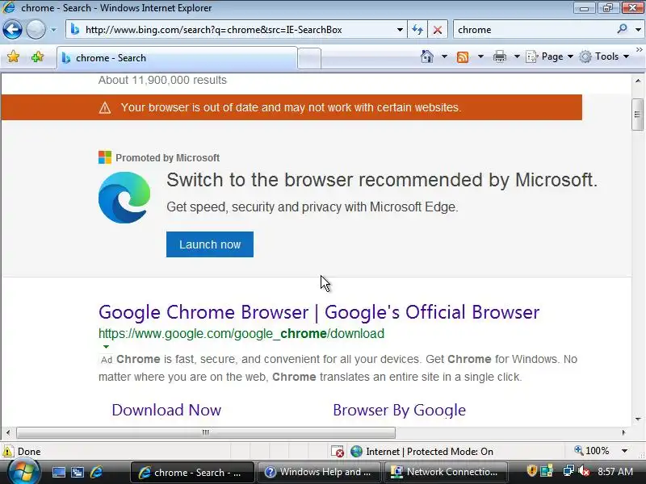
Task: Open the Tools menu
Action: (604, 56)
